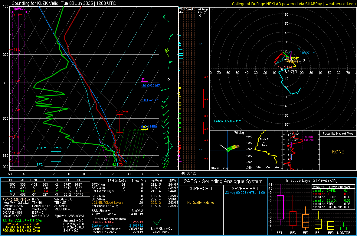
Task: Click '700-500mb LR = 6.6 C/km'
Action: (x=21, y=231)
